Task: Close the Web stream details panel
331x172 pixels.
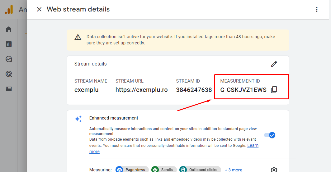Action: pos(39,9)
